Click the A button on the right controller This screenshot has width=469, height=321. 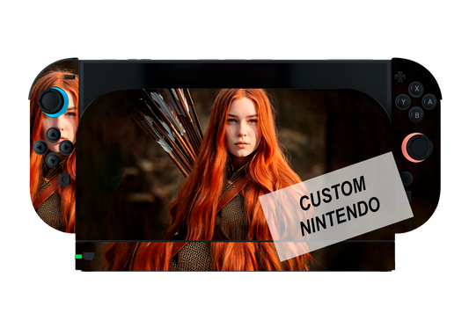click(429, 102)
